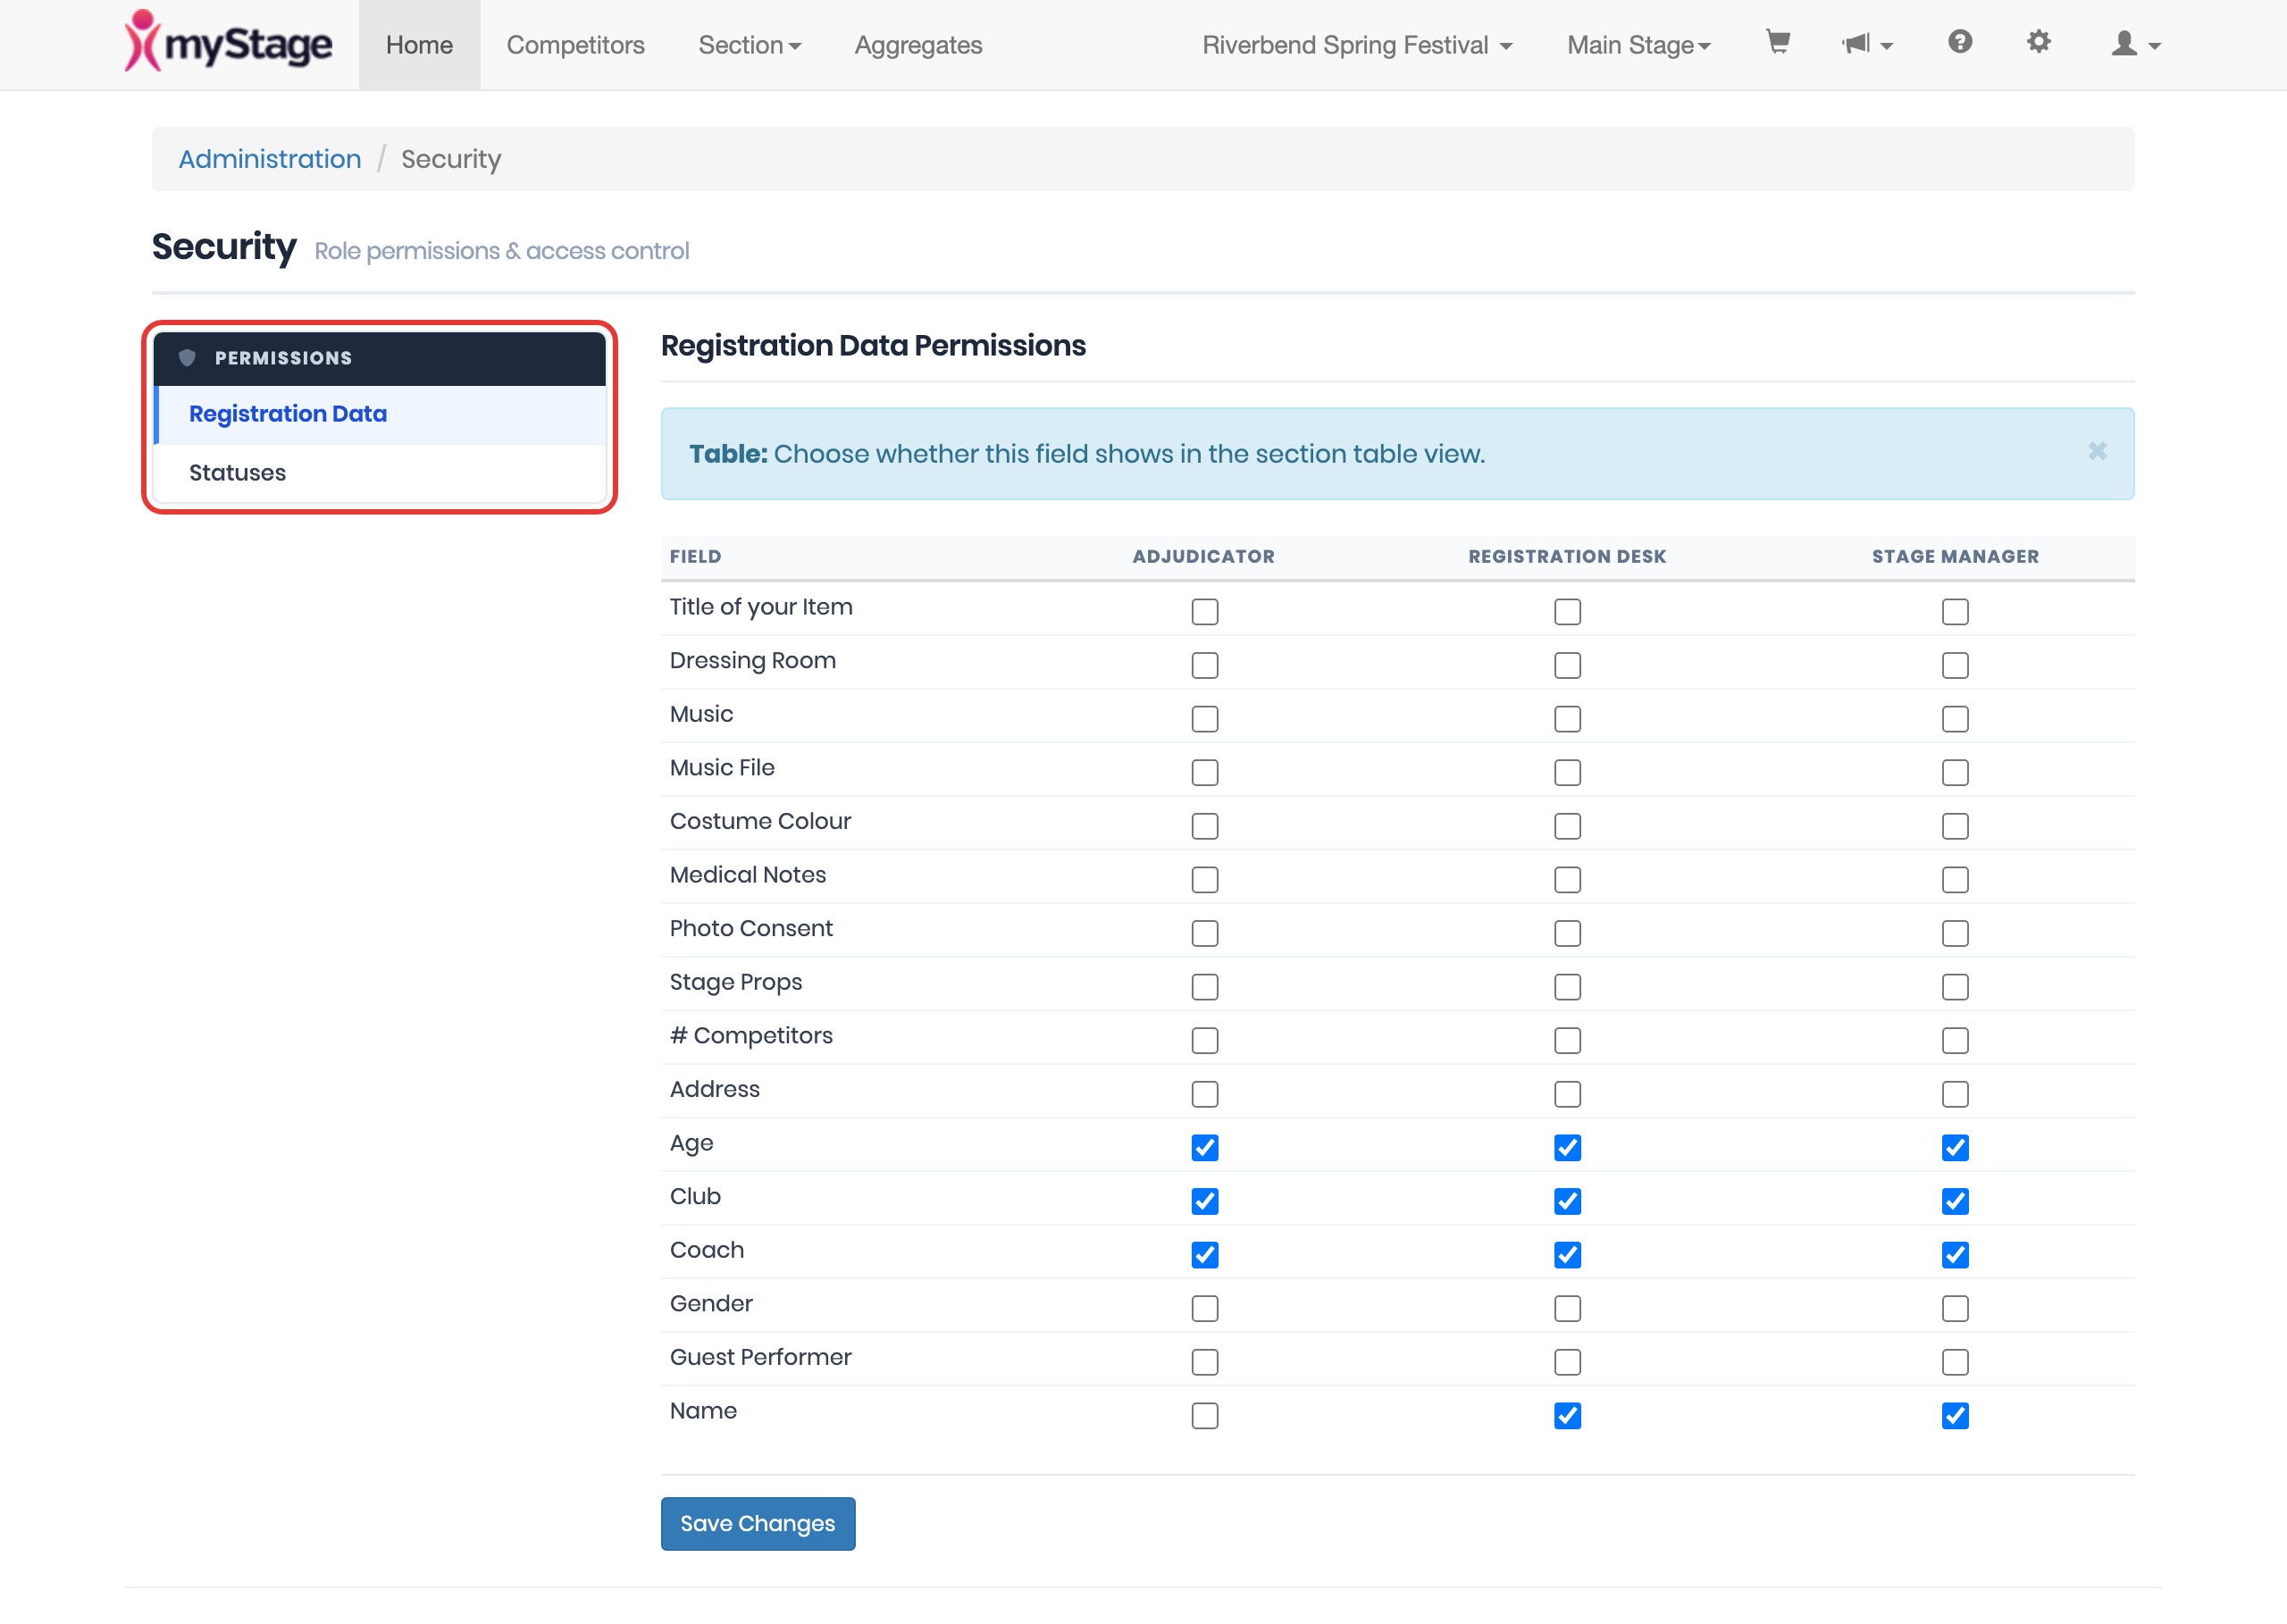Click the Stage Manager column header
The height and width of the screenshot is (1624, 2287).
1955,557
